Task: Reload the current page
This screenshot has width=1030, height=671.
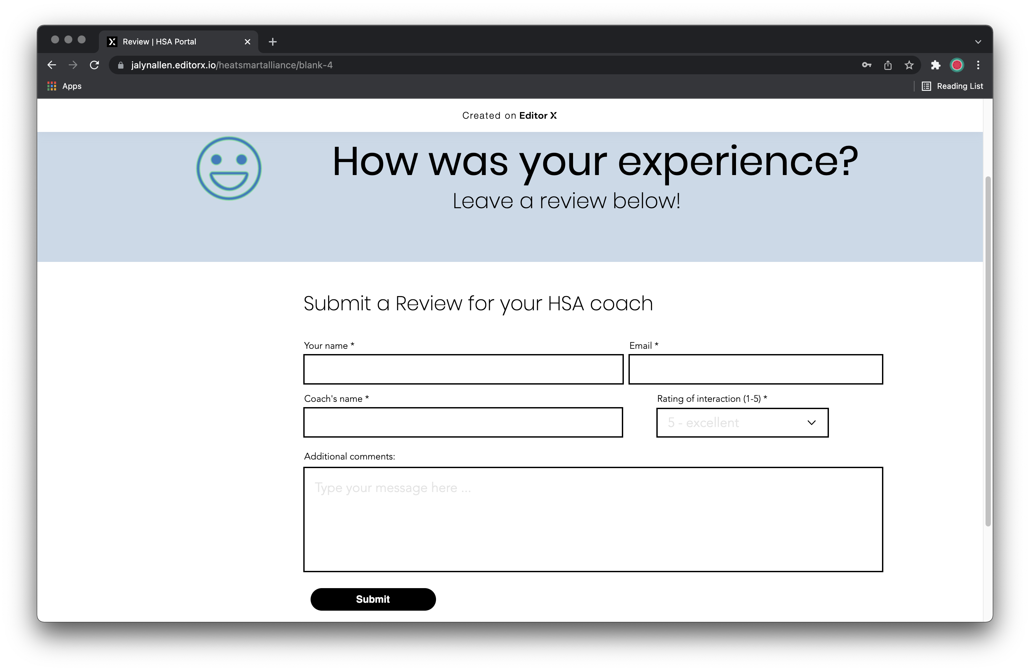Action: click(94, 65)
